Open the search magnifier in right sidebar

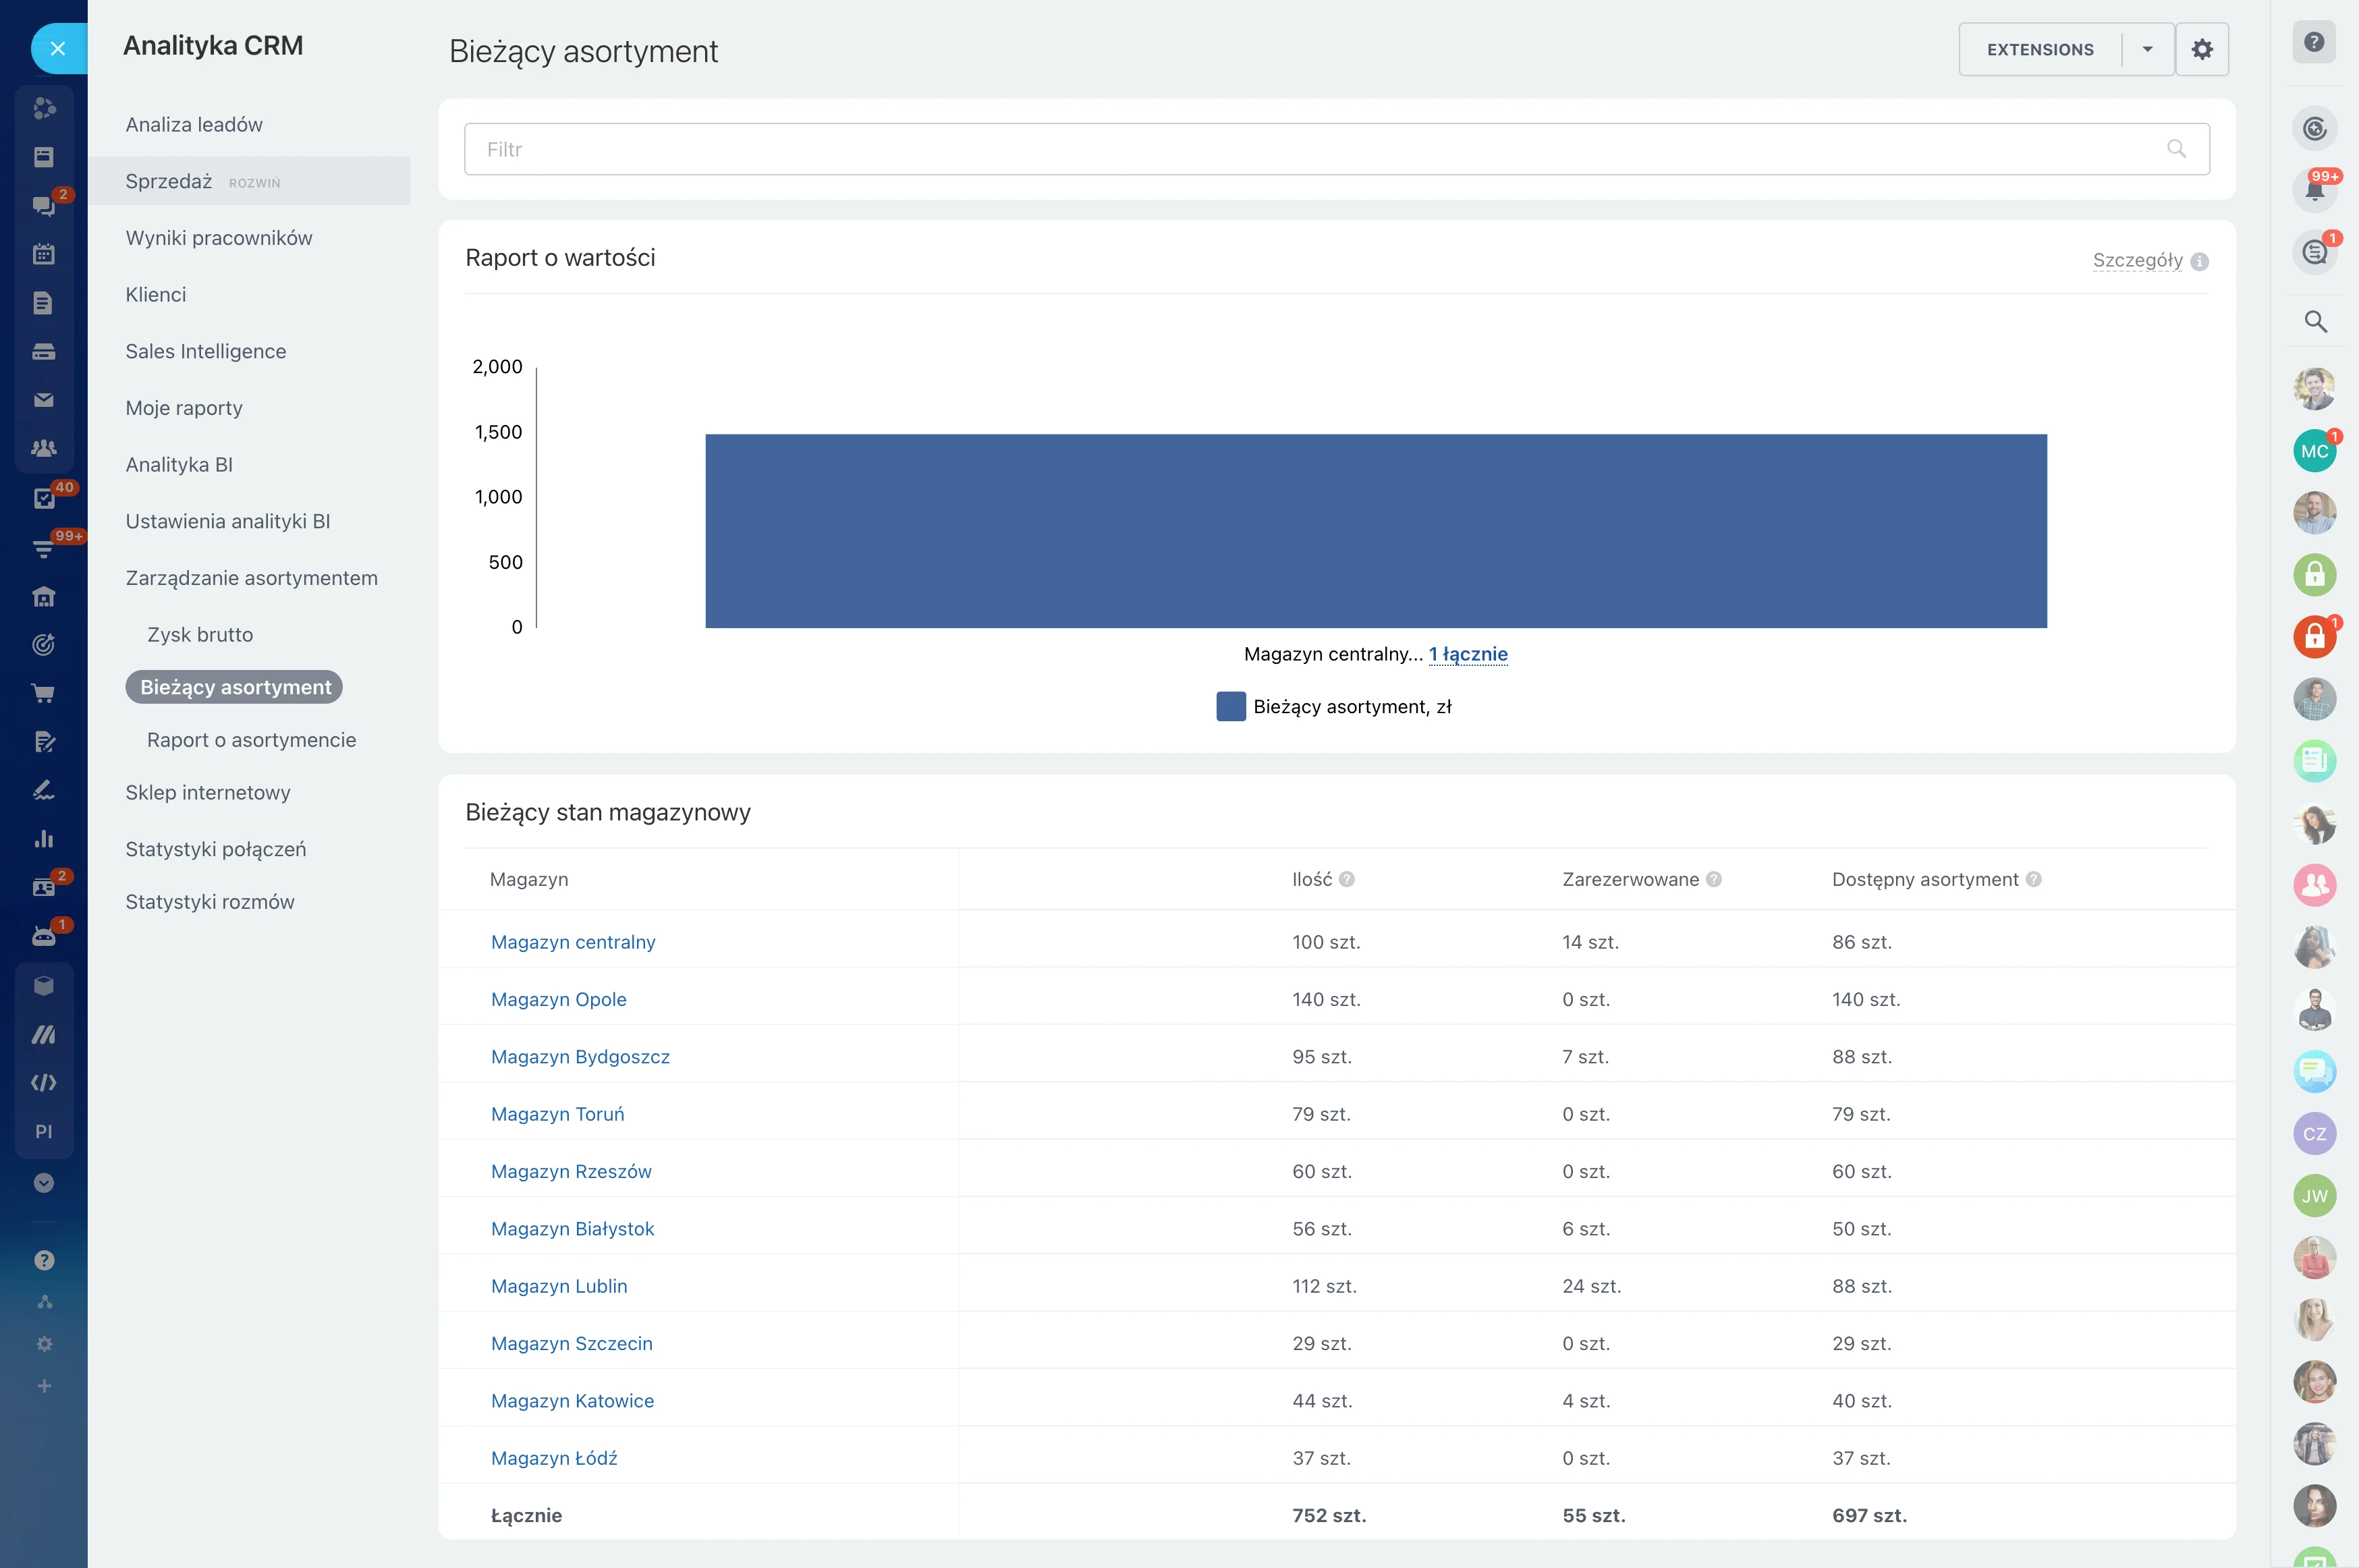coord(2315,322)
